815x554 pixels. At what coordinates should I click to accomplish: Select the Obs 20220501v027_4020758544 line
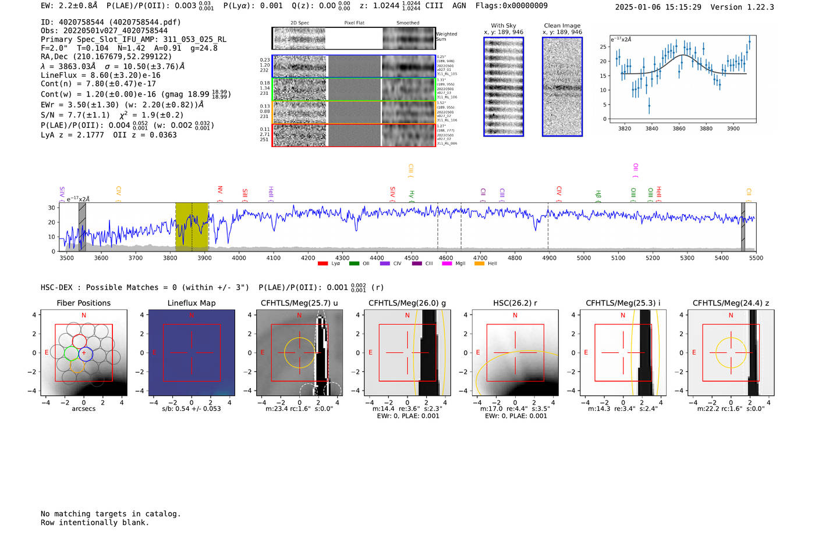[x=104, y=31]
